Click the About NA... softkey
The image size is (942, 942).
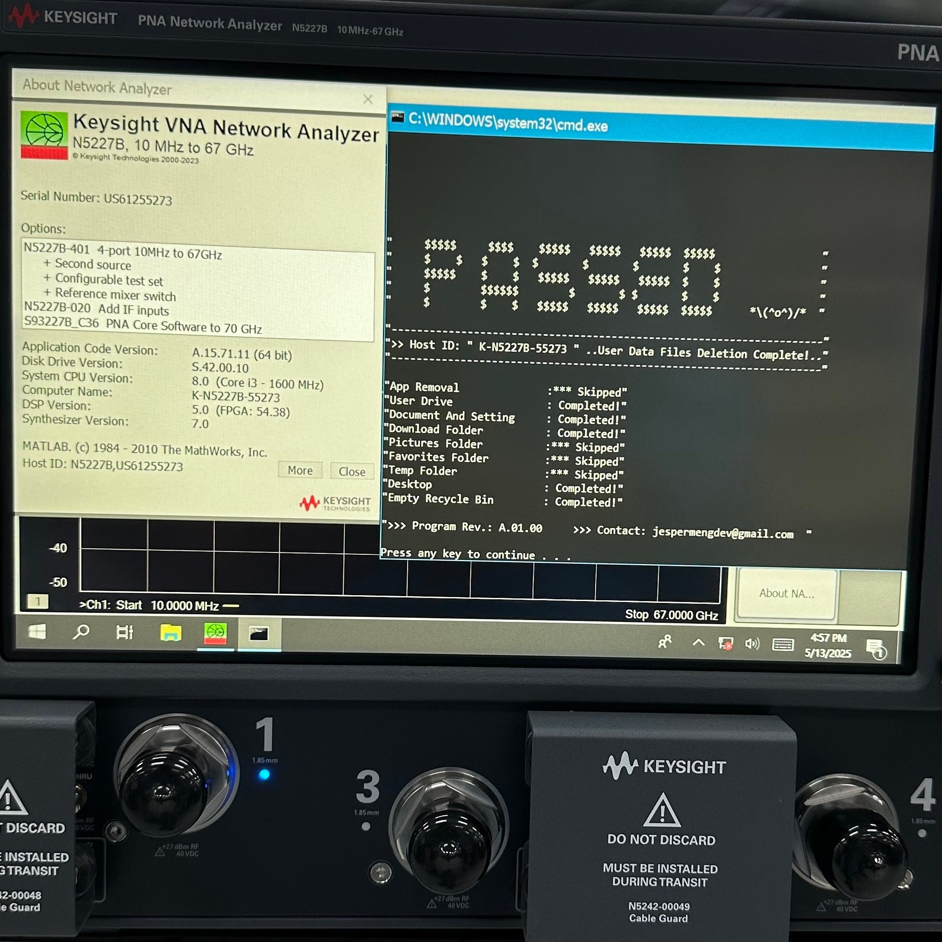click(787, 593)
